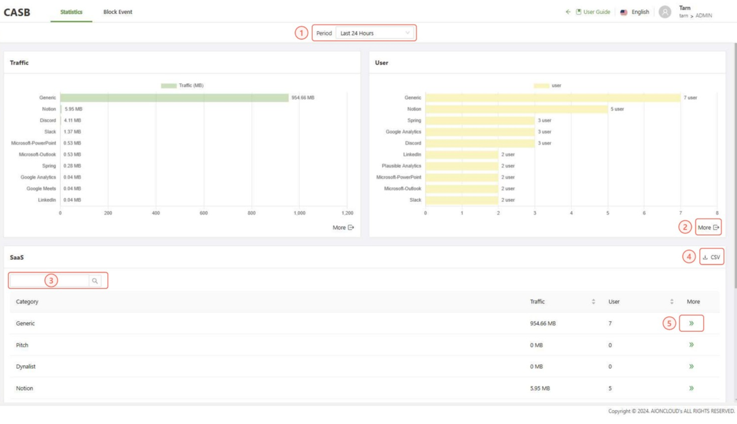Open More in the User panel
Image resolution: width=737 pixels, height=424 pixels.
[x=708, y=227]
